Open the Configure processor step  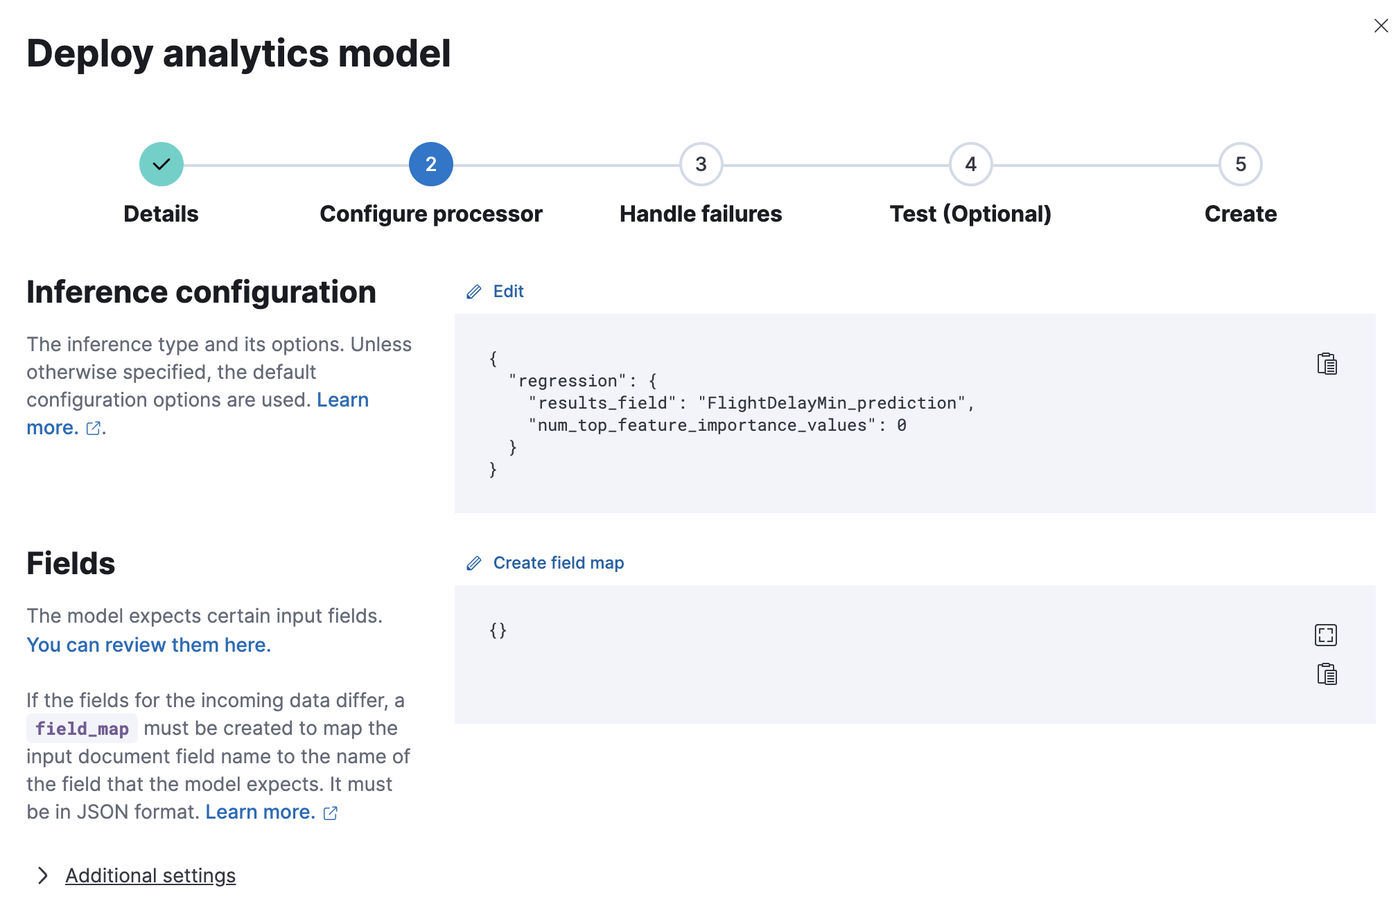click(x=430, y=164)
